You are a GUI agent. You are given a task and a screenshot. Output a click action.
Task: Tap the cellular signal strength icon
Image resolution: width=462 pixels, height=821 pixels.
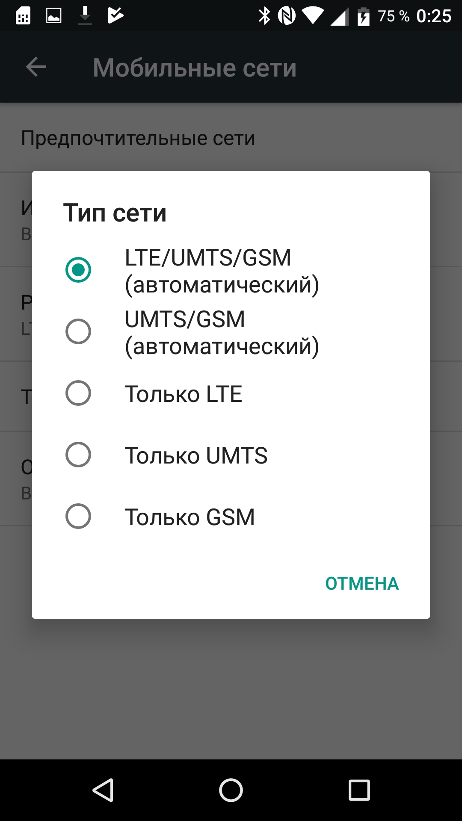pyautogui.click(x=340, y=17)
